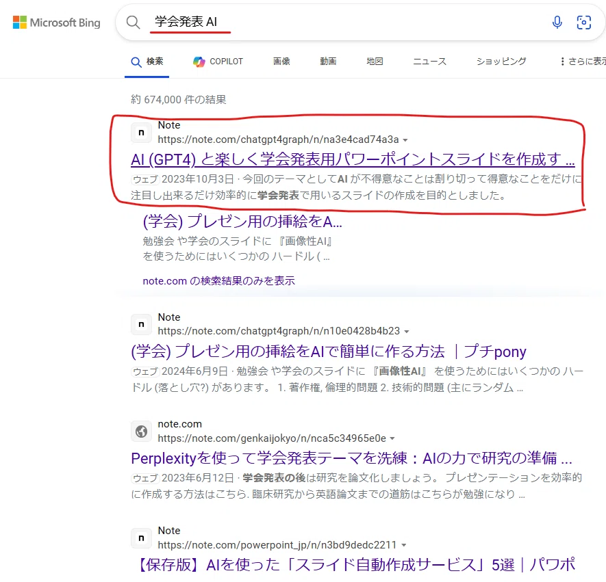606x582 pixels.
Task: Select the 検索 tab
Action: [147, 62]
